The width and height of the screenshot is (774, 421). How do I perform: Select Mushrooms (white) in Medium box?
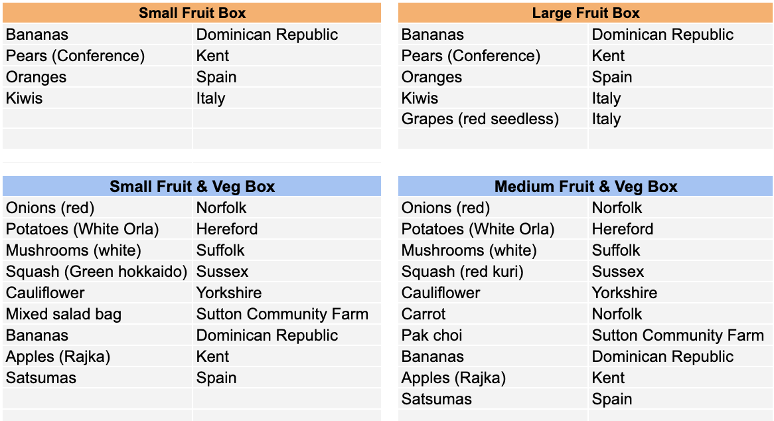pyautogui.click(x=493, y=250)
